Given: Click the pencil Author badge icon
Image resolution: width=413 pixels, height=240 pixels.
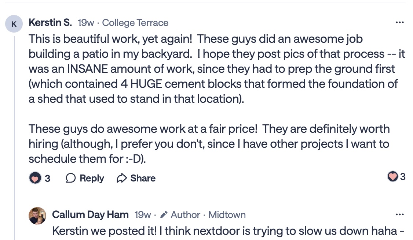Looking at the screenshot, I should pyautogui.click(x=164, y=214).
